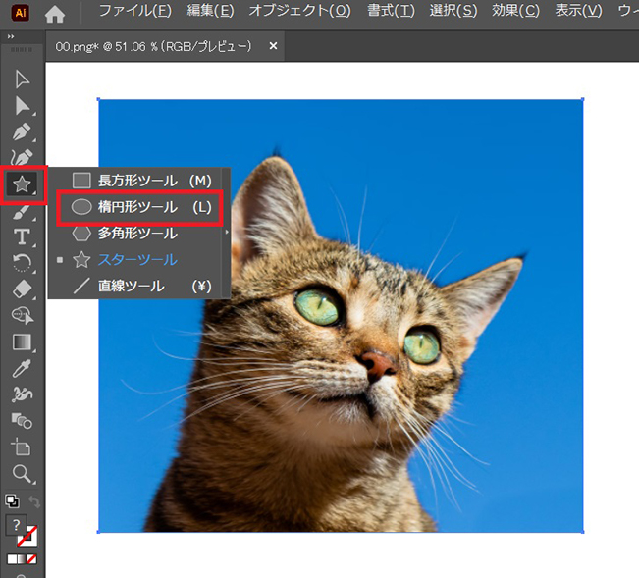The image size is (639, 578).
Task: Select the Artboard tool
Action: [22, 447]
